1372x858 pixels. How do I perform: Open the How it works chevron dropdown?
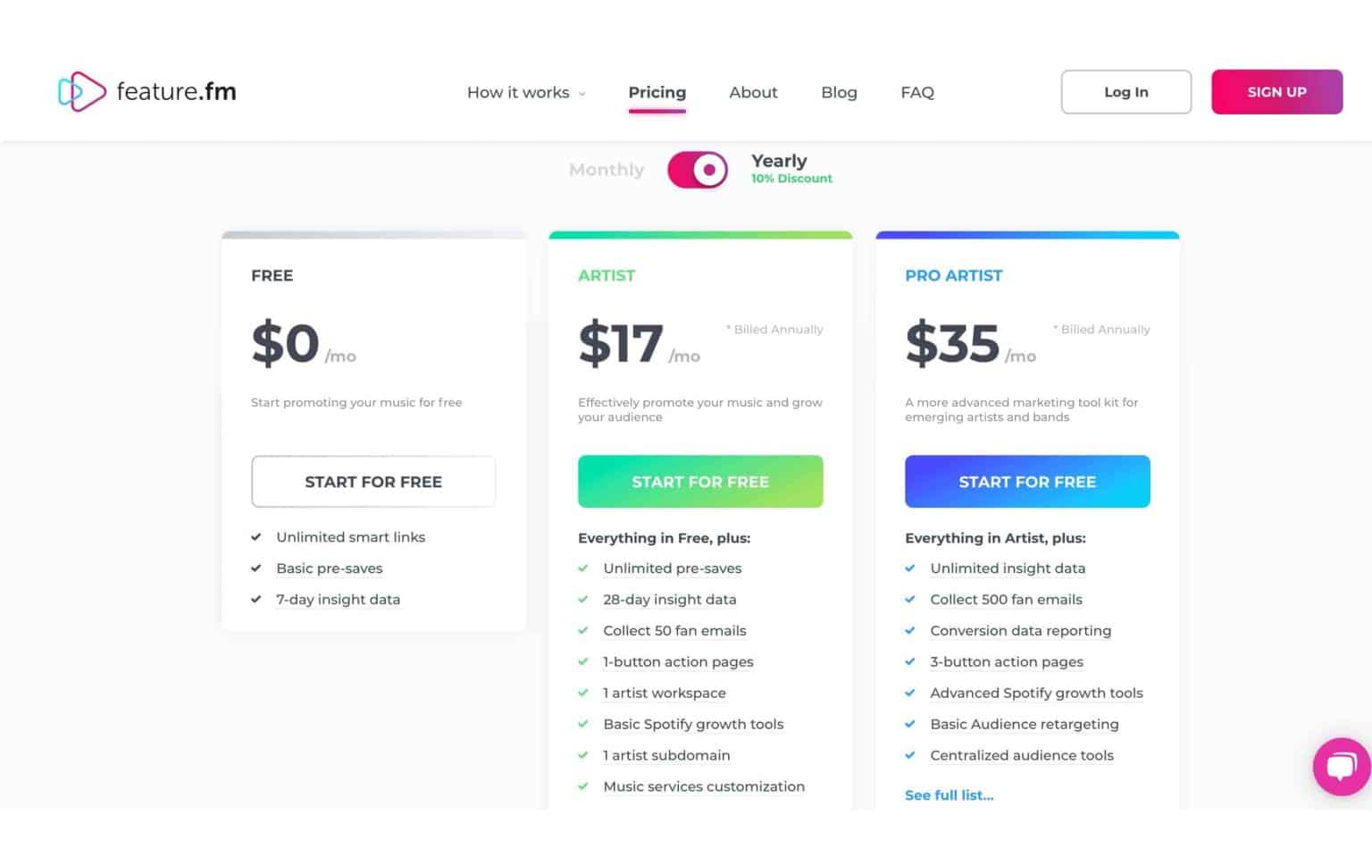click(x=582, y=93)
